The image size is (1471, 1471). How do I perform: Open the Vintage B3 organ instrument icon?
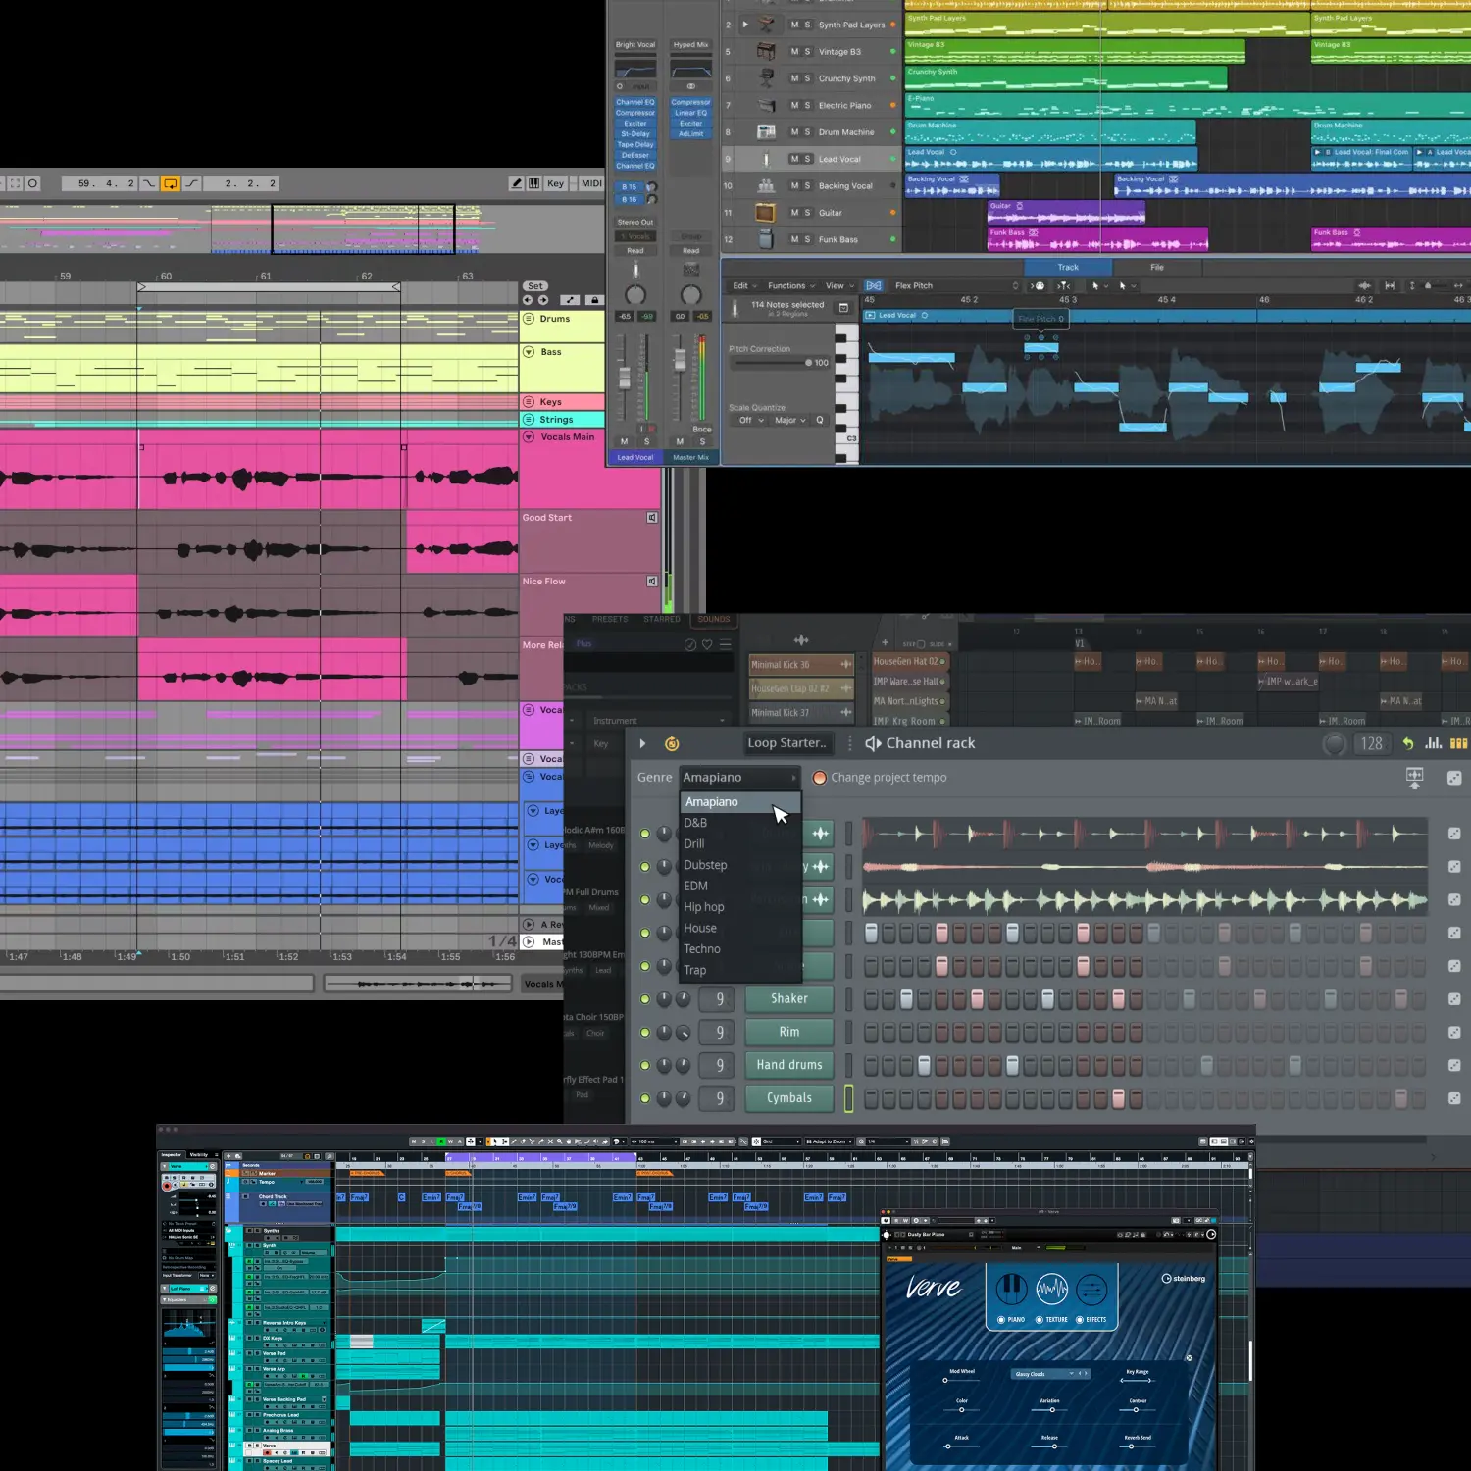point(766,52)
